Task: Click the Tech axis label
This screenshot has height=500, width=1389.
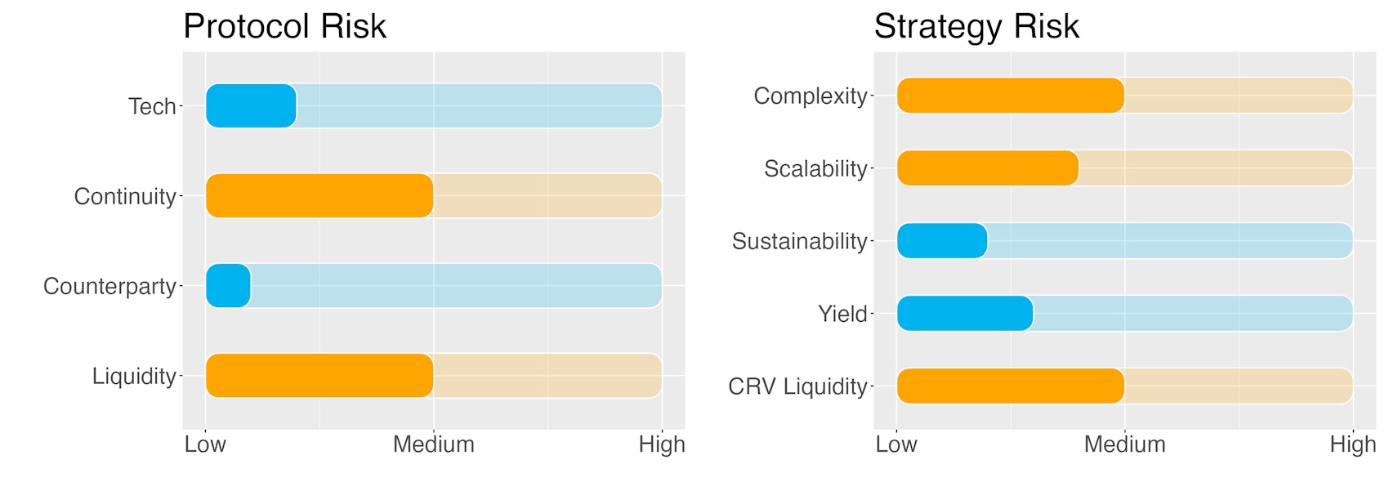Action: [x=152, y=106]
